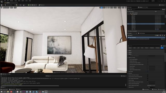The height and width of the screenshot is (93, 166).
Task: Open the Help menu
Action: point(30,1)
